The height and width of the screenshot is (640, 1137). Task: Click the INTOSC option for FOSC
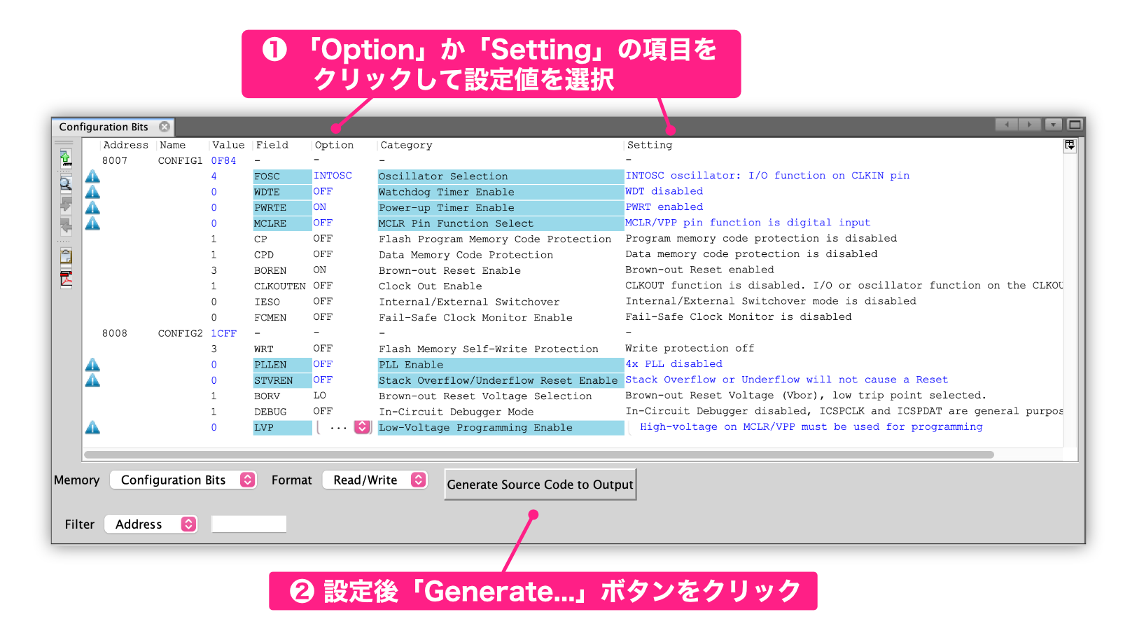pos(333,176)
